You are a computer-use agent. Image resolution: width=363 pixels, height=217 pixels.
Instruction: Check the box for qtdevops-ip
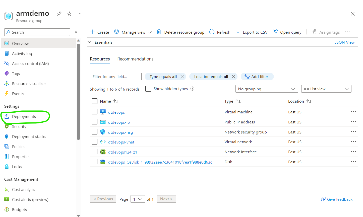tap(95, 122)
